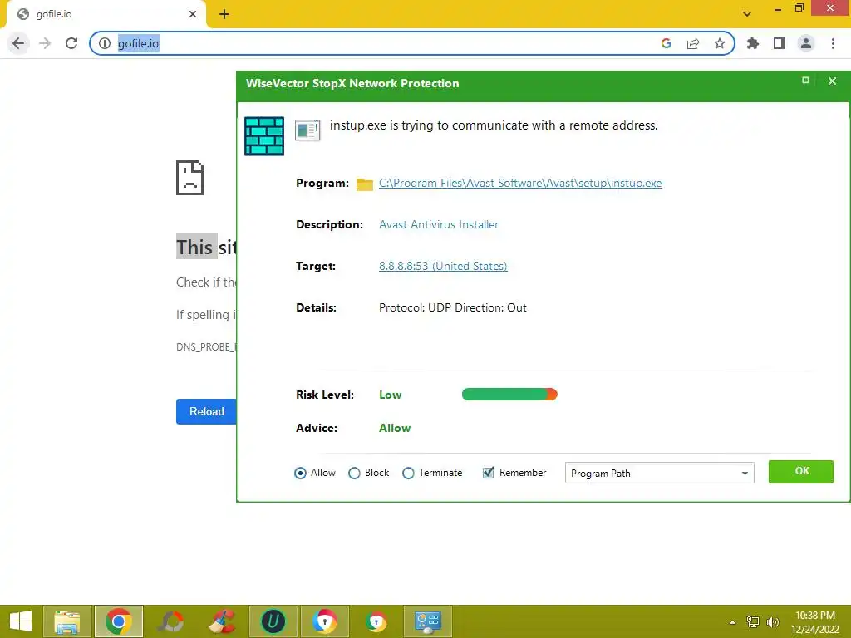The width and height of the screenshot is (851, 638).
Task: Click the browser forward arrow
Action: (45, 43)
